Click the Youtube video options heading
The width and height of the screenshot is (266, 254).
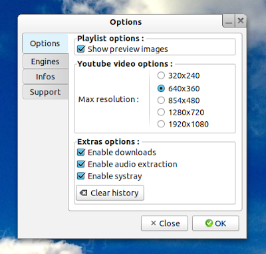[125, 64]
